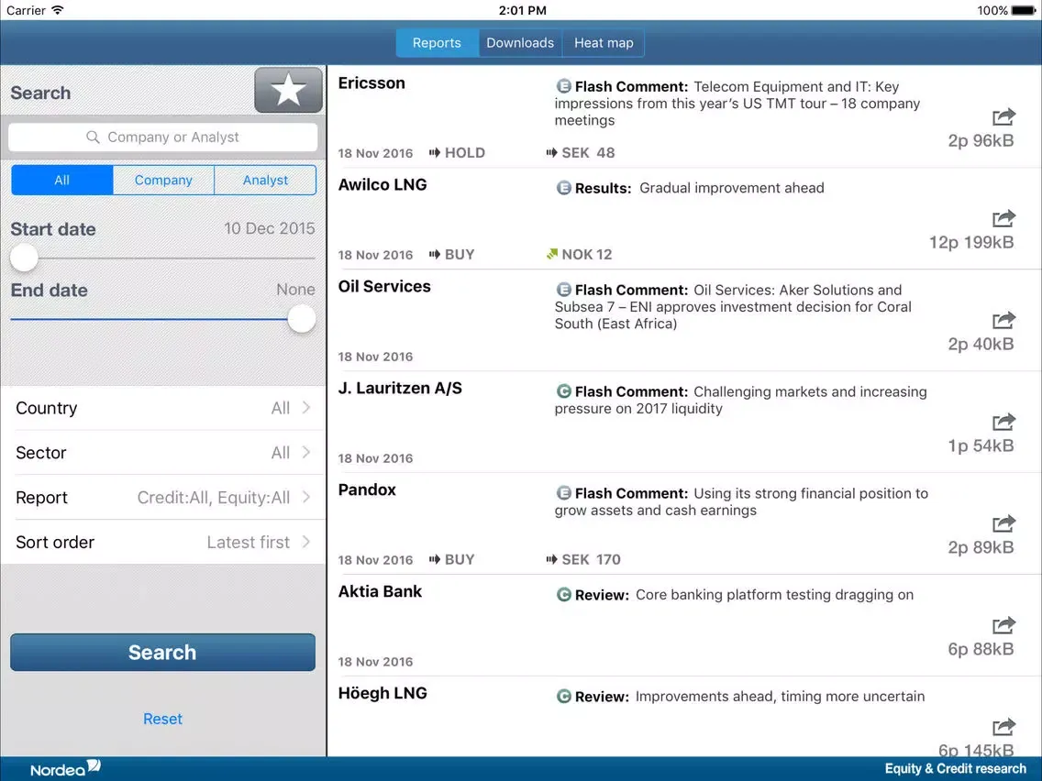This screenshot has width=1042, height=781.
Task: Click the 2p 96kB size label
Action: tap(981, 141)
